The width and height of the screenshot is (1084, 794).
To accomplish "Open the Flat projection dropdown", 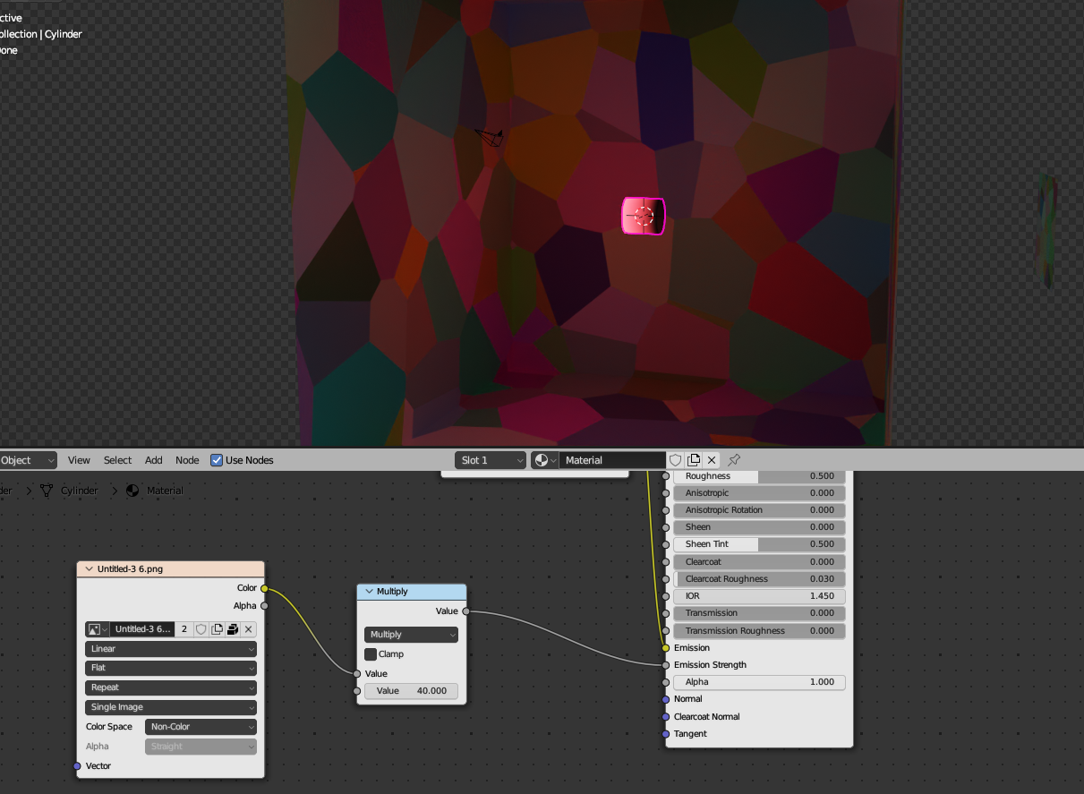I will [x=171, y=668].
